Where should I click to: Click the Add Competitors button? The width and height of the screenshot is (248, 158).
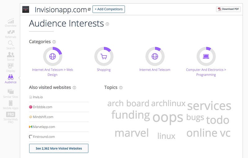point(109,9)
